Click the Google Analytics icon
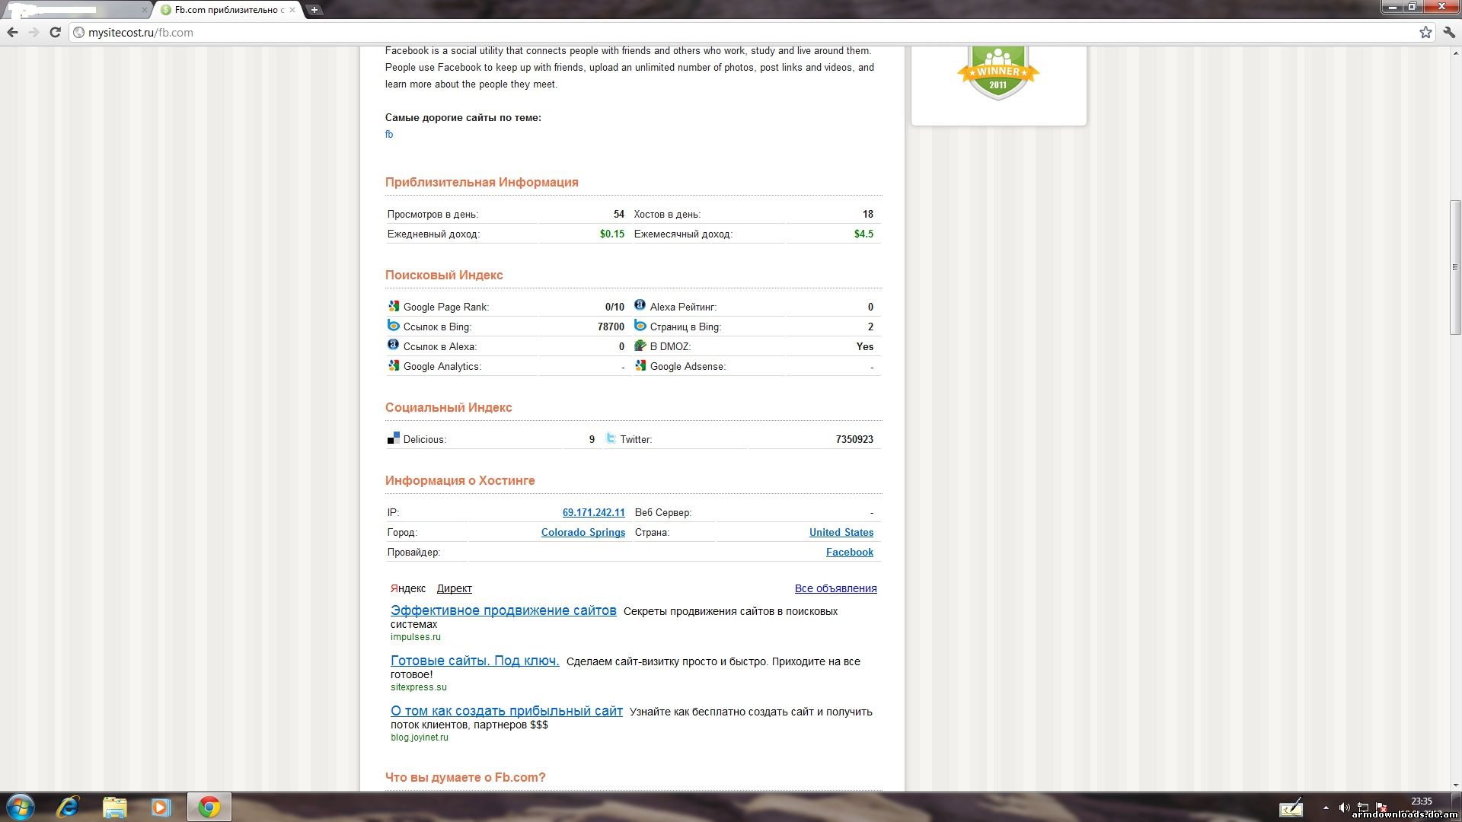This screenshot has width=1462, height=822. coord(394,365)
